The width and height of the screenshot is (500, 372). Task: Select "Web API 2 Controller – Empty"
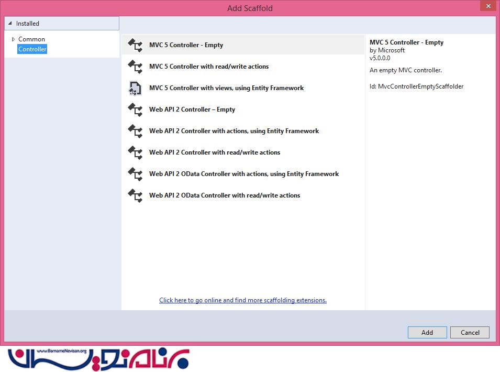click(x=243, y=110)
